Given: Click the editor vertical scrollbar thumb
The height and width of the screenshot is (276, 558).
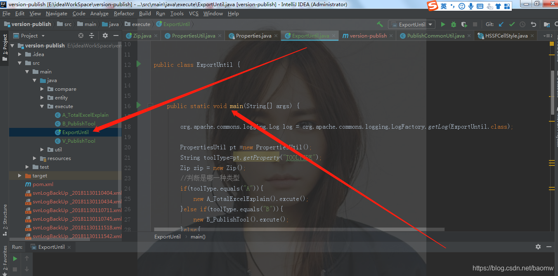Looking at the screenshot, I should pyautogui.click(x=553, y=92).
